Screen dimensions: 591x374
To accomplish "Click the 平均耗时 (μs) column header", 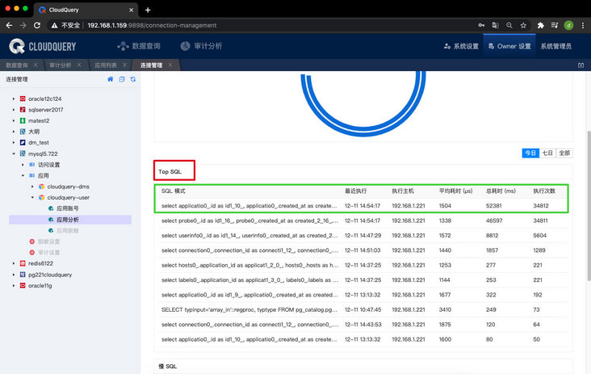I will point(455,191).
